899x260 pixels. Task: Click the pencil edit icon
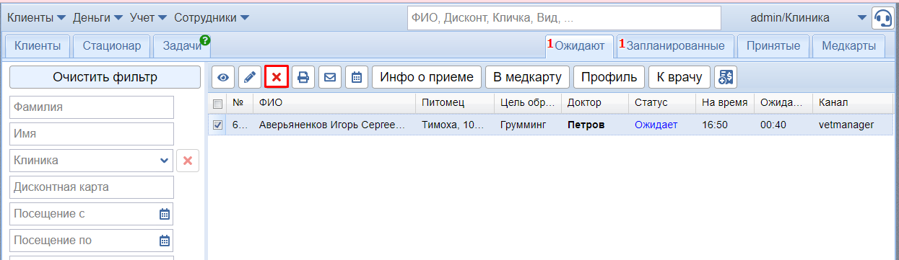pos(250,77)
